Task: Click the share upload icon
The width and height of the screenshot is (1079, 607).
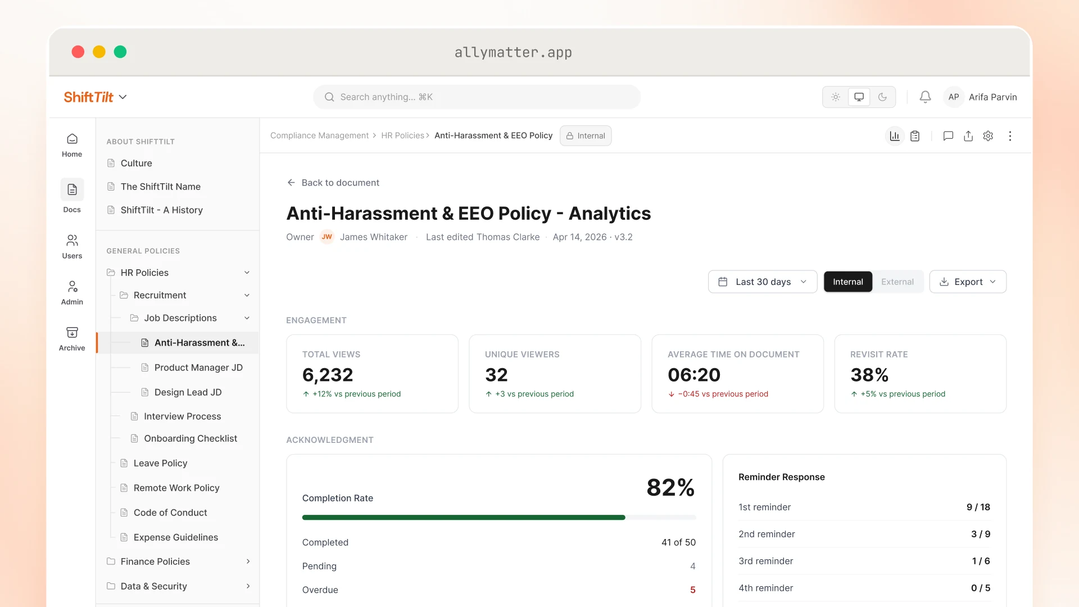Action: coord(968,136)
